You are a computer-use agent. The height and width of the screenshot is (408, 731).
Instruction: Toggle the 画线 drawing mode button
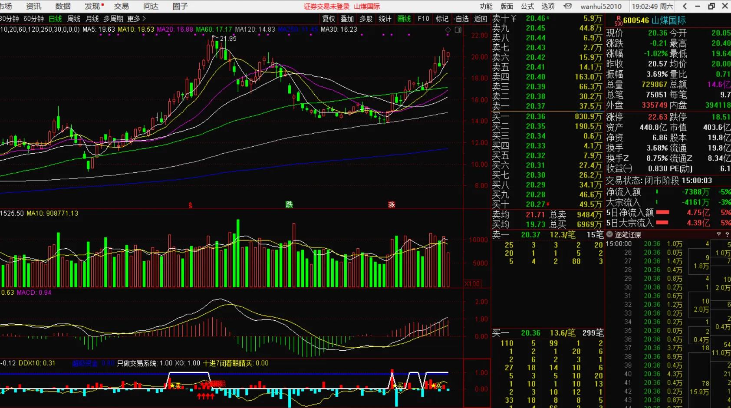click(x=404, y=19)
